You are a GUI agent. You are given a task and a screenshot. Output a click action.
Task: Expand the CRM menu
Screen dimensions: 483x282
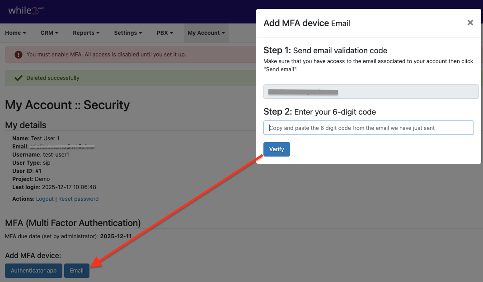[50, 33]
